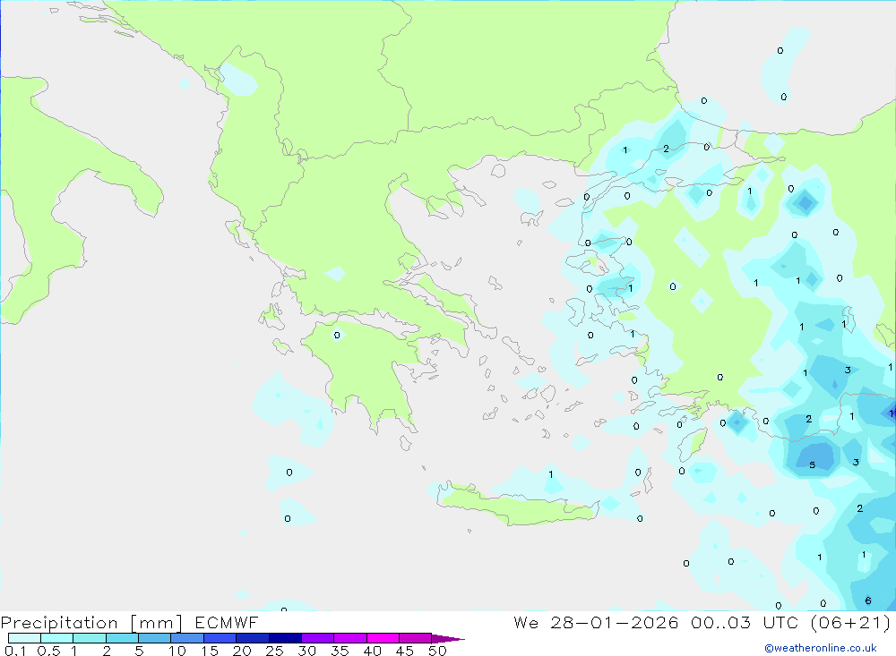Image resolution: width=896 pixels, height=656 pixels.
Task: Click the legend scale label "15"
Action: point(210,651)
